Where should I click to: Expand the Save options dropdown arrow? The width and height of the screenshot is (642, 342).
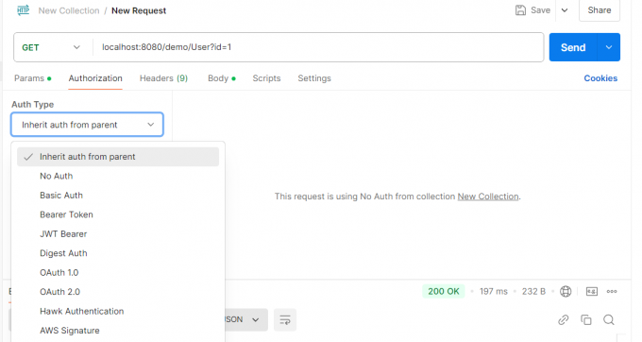[x=565, y=10]
